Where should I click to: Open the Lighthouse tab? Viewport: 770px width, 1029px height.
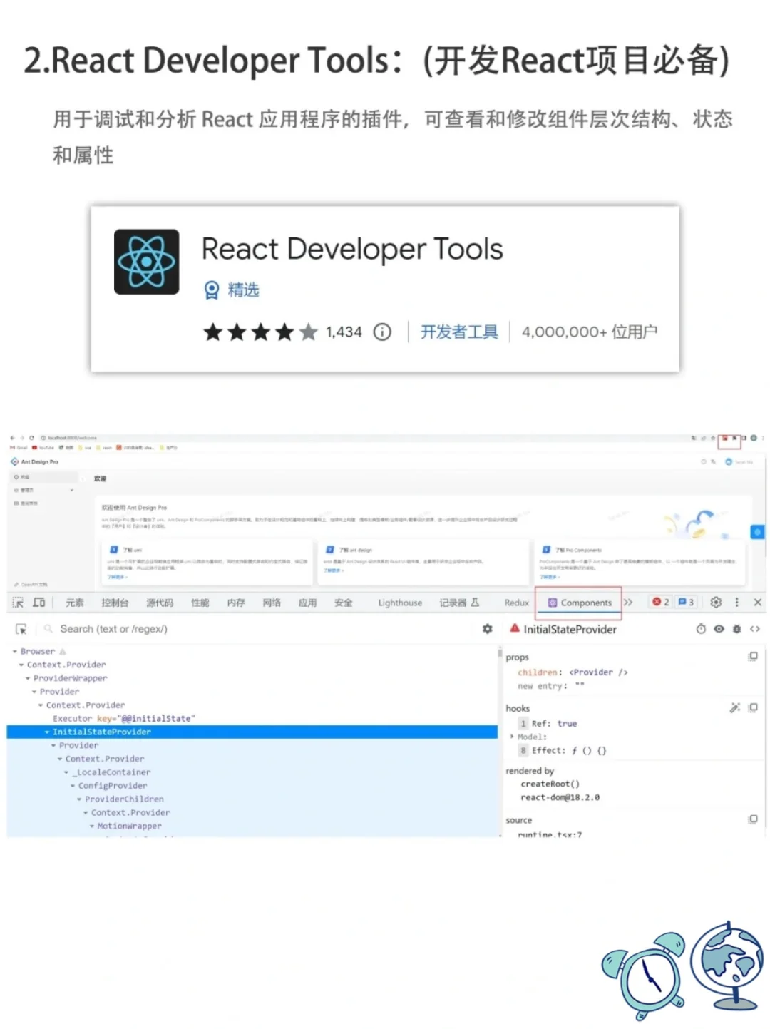(x=400, y=603)
